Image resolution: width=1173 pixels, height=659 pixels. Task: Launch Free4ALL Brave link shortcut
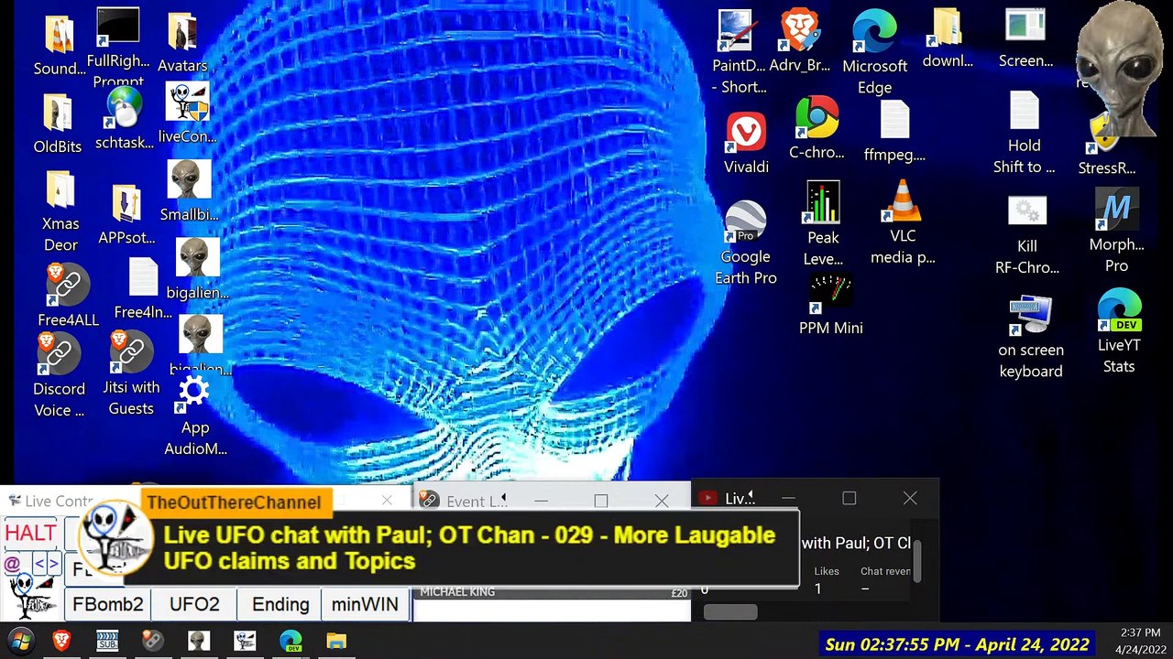tap(68, 296)
